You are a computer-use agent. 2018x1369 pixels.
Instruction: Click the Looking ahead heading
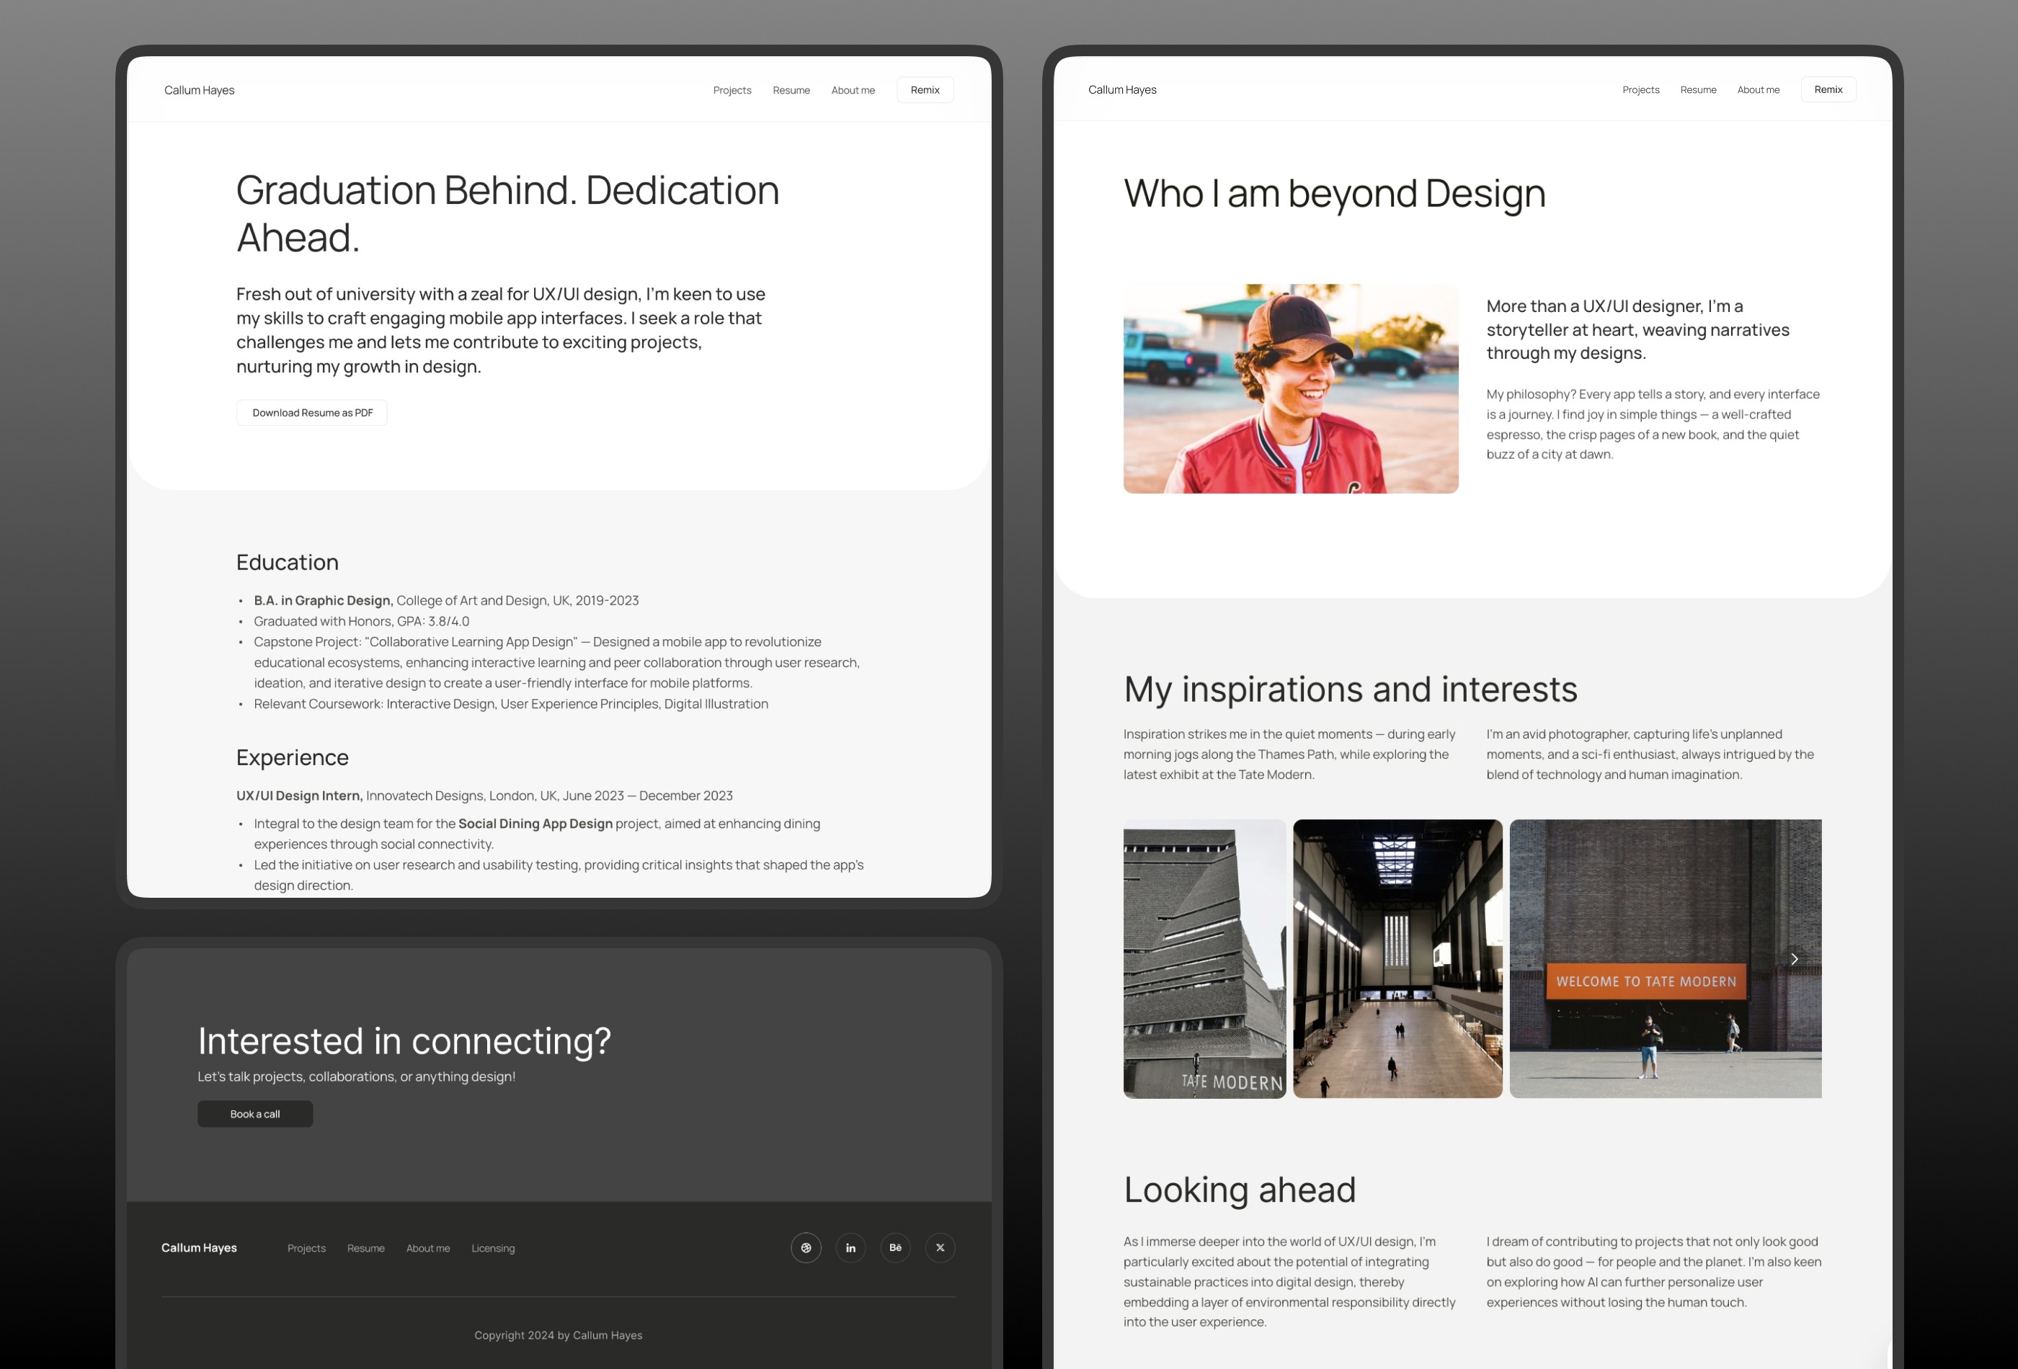(1239, 1190)
